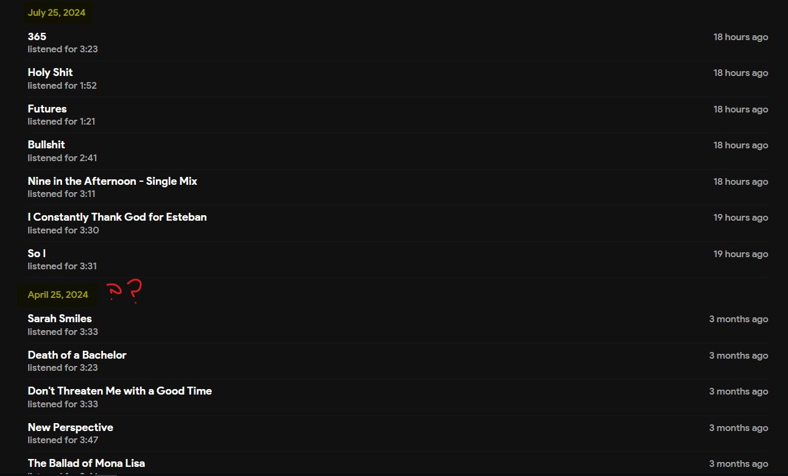Viewport: 788px width, 476px height.
Task: Click the New Perspective track title
Action: coord(71,427)
